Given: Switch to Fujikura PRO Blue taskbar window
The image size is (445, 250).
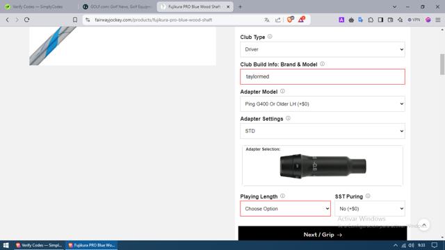Looking at the screenshot, I should [x=91, y=245].
